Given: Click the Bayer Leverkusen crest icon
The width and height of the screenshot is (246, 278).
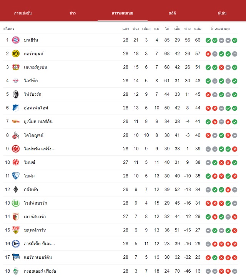Looking at the screenshot, I should 16,67.
